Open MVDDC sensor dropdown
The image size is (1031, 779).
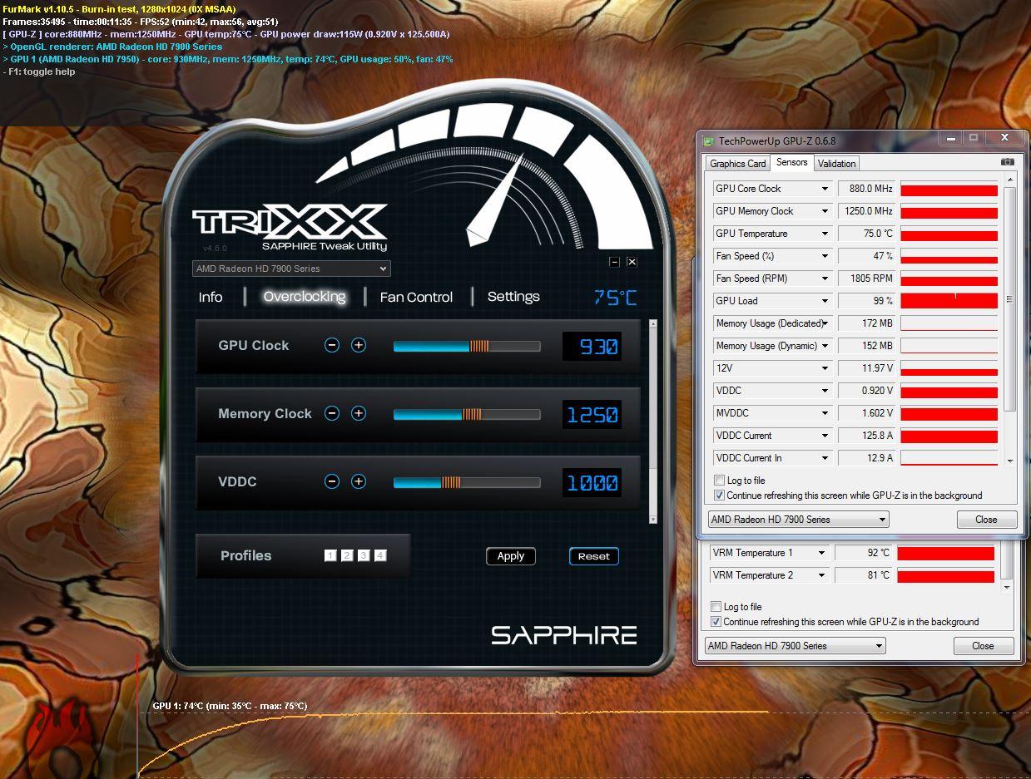click(825, 413)
